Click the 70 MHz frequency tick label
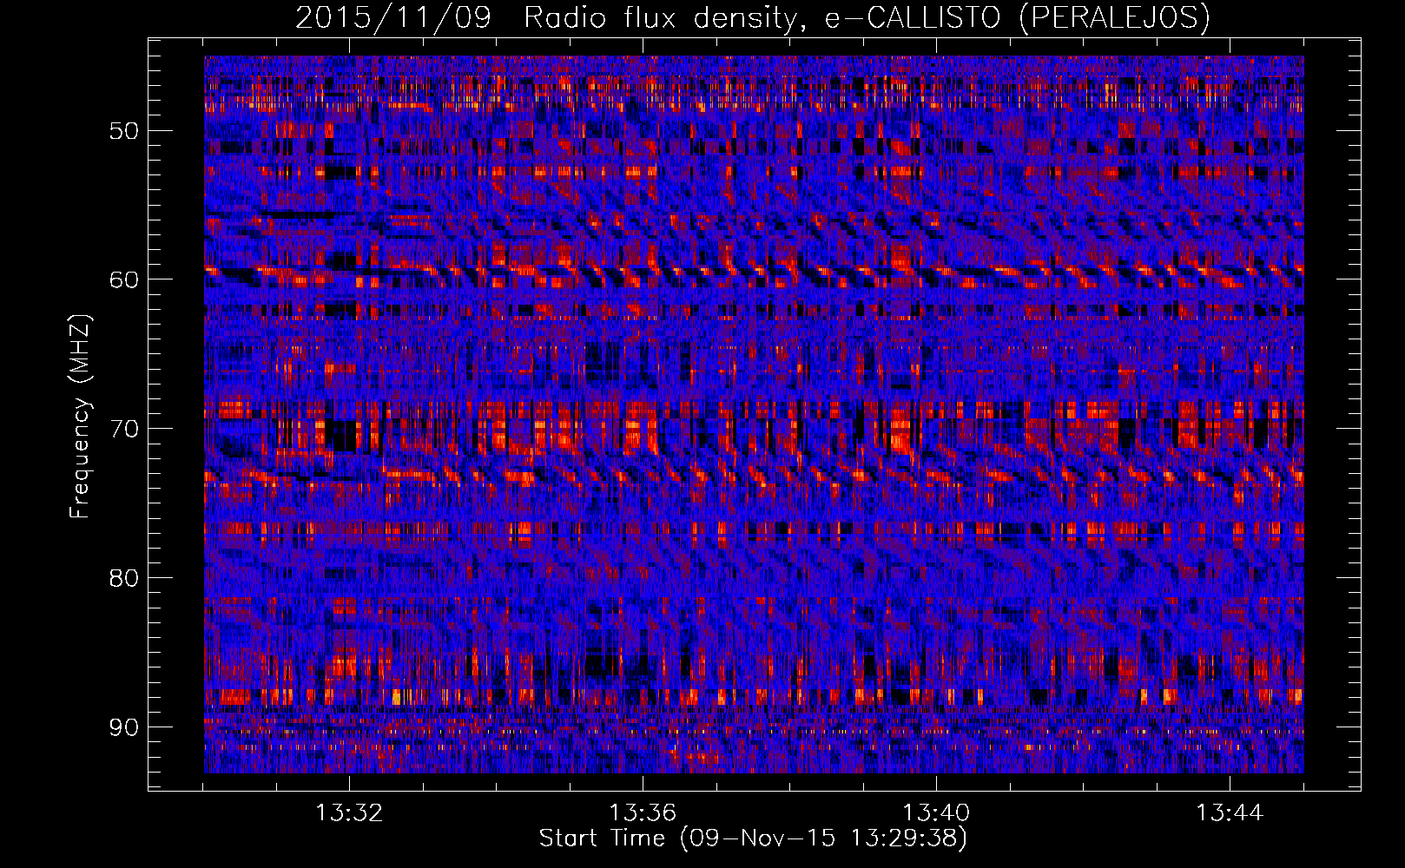This screenshot has width=1405, height=868. coord(123,429)
